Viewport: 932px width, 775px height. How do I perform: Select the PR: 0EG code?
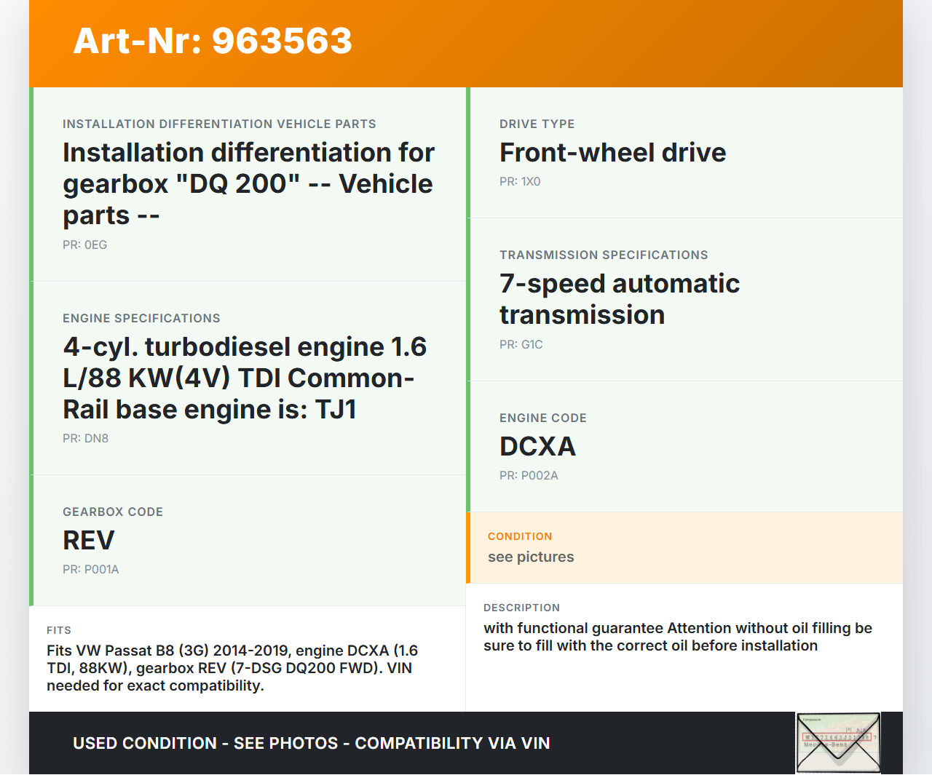coord(85,245)
